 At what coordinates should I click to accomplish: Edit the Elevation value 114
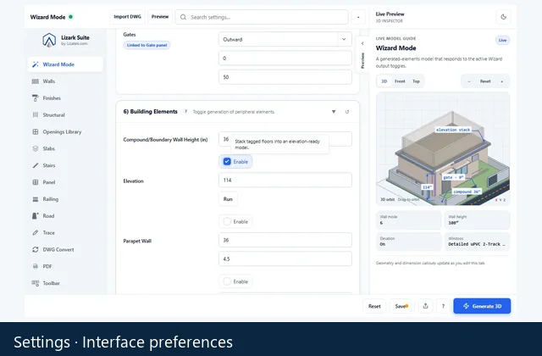pos(285,181)
